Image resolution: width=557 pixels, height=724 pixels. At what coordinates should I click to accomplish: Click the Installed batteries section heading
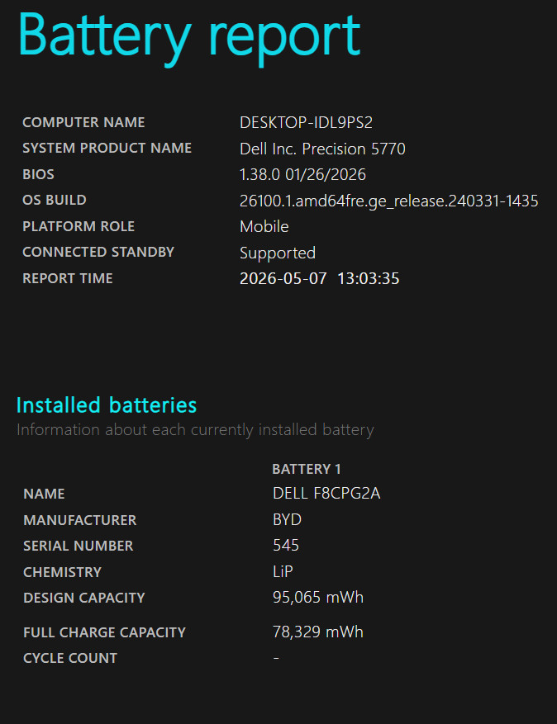(107, 405)
